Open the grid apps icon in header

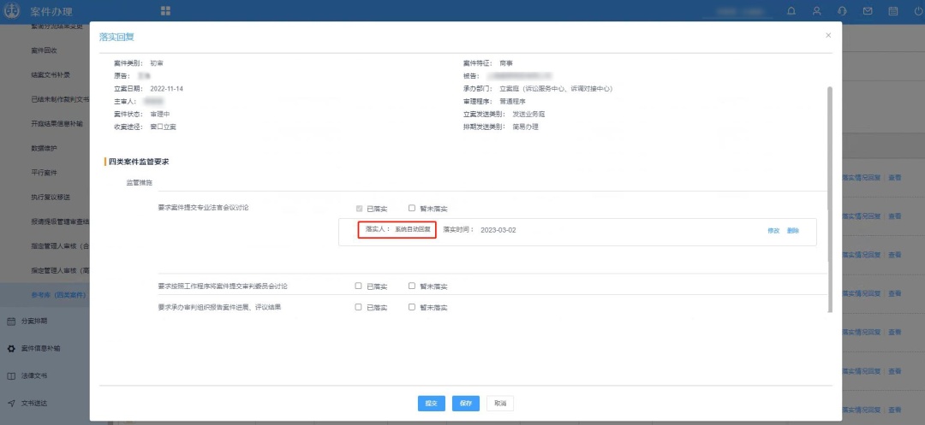coord(165,10)
